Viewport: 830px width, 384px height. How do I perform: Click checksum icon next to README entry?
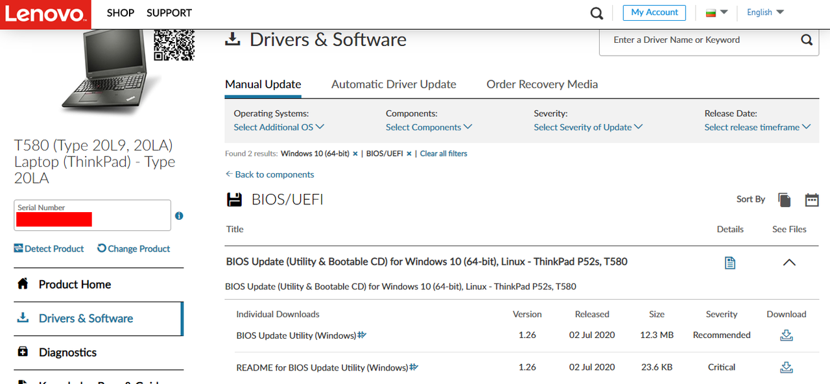(414, 367)
